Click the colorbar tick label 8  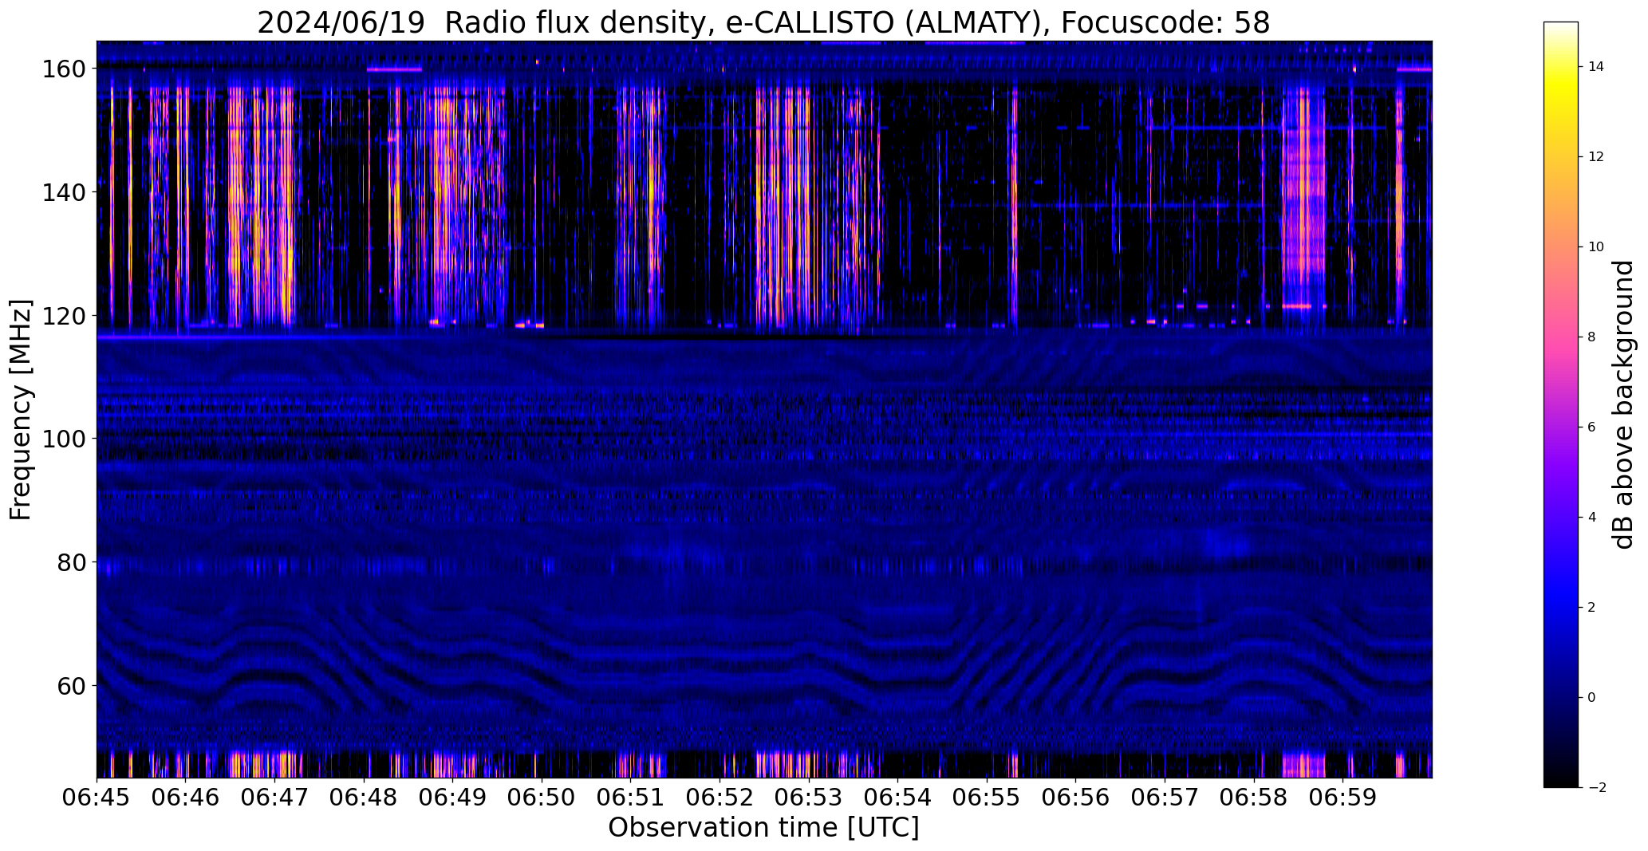pyautogui.click(x=1591, y=337)
